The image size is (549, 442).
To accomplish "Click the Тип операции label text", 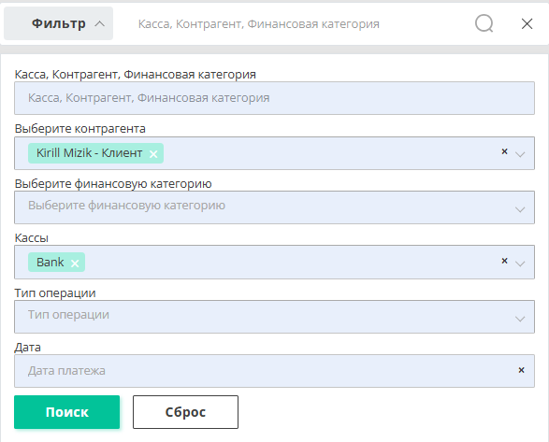I will [55, 292].
